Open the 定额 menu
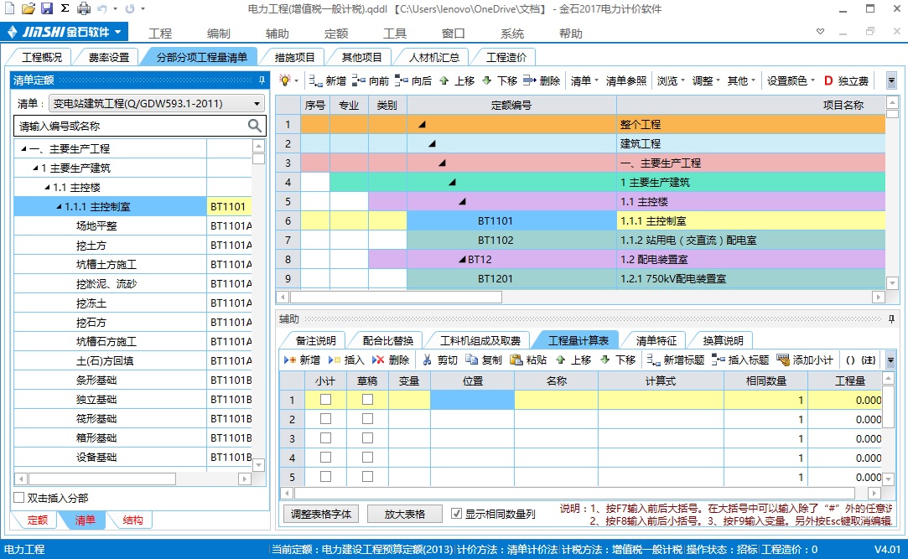The height and width of the screenshot is (559, 908). [x=336, y=34]
